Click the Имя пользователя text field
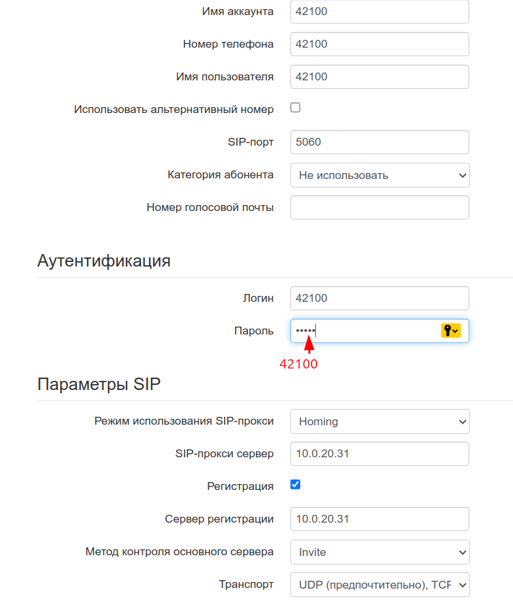This screenshot has height=601, width=513. (380, 77)
